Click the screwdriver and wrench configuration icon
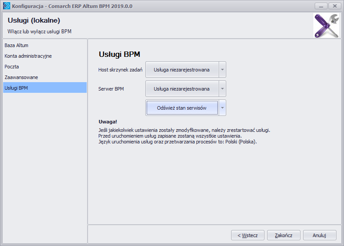Viewport: 344px width, 246px height. [327, 26]
